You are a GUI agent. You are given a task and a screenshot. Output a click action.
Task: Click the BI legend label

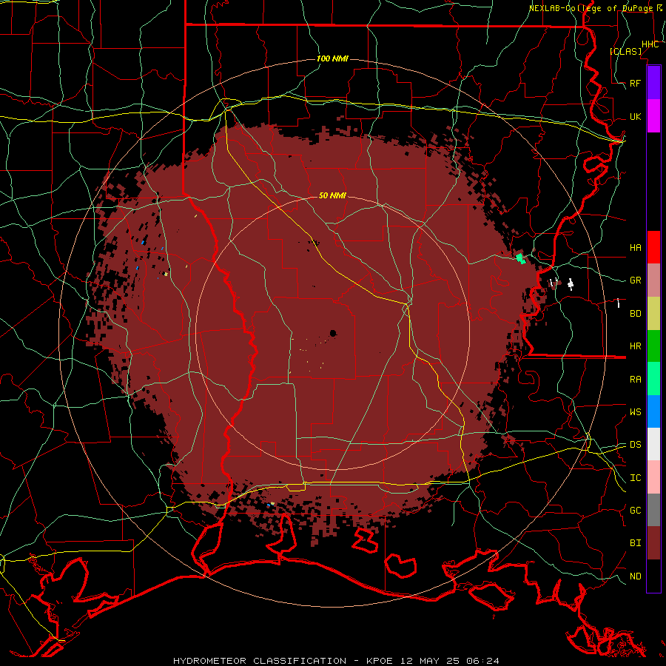636,543
